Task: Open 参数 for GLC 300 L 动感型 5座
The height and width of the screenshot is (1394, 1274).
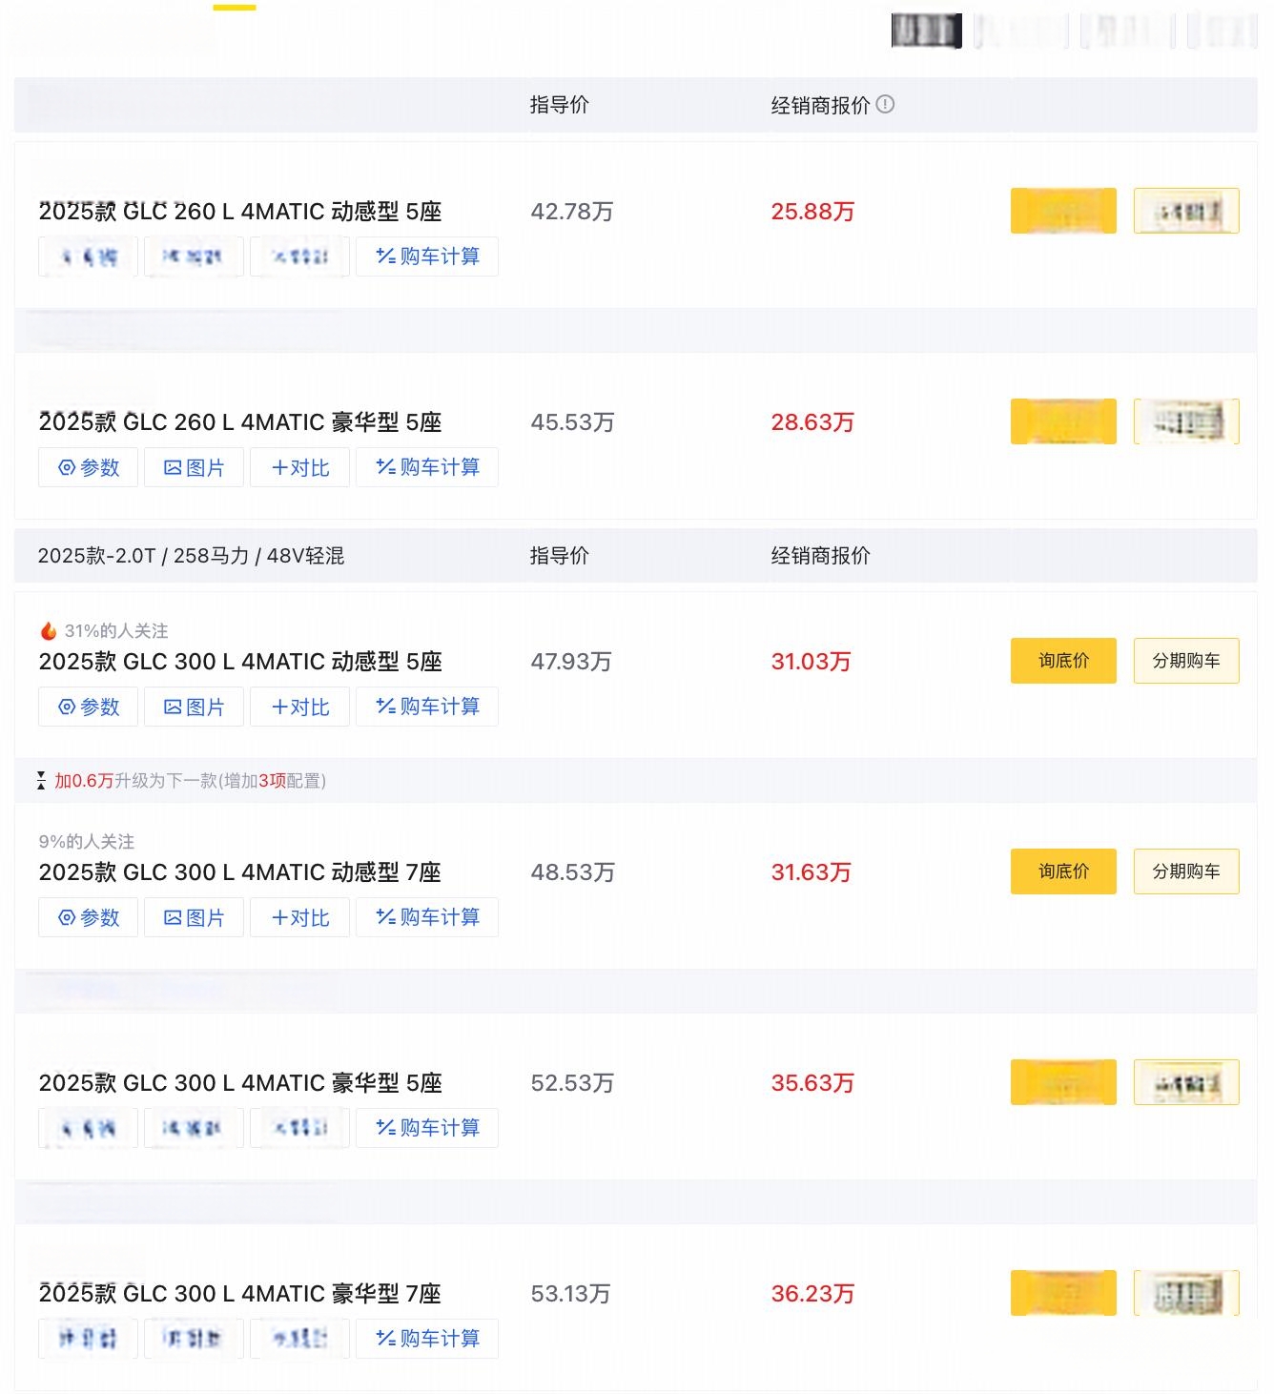Action: (89, 707)
